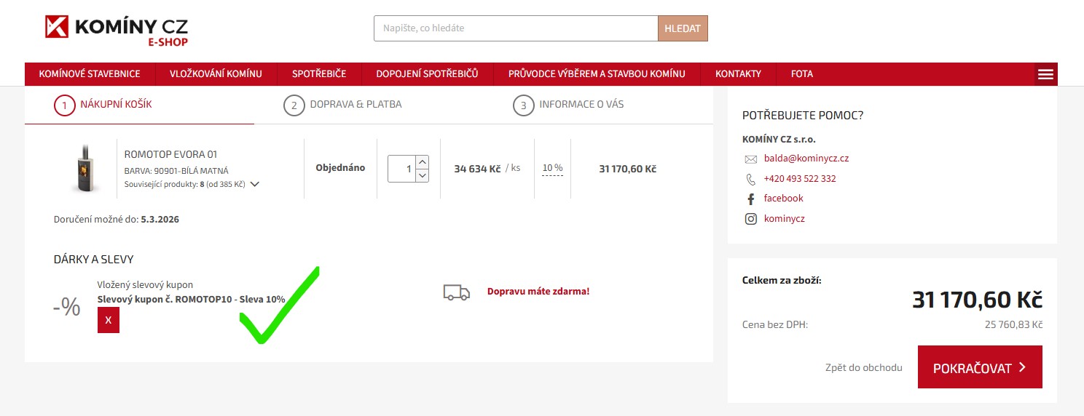Click the Hledat search button
Image resolution: width=1084 pixels, height=416 pixels.
point(682,28)
